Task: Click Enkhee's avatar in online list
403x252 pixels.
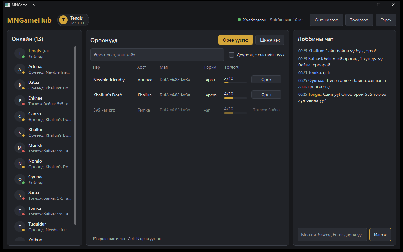Action: point(20,101)
